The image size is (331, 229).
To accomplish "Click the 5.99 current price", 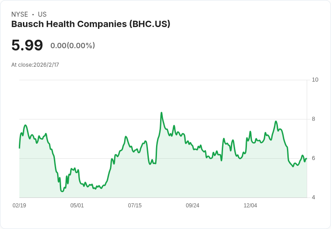I will click(x=27, y=46).
